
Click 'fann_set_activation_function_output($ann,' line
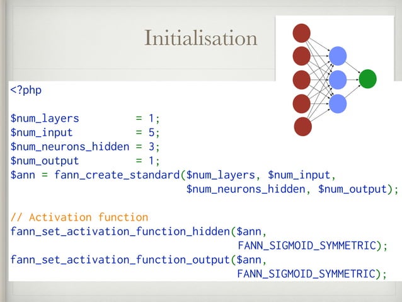139,260
